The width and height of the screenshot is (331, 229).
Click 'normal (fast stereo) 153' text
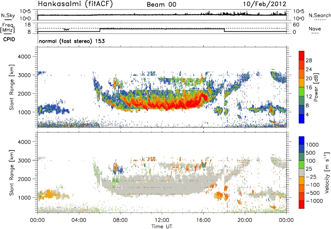coord(72,41)
